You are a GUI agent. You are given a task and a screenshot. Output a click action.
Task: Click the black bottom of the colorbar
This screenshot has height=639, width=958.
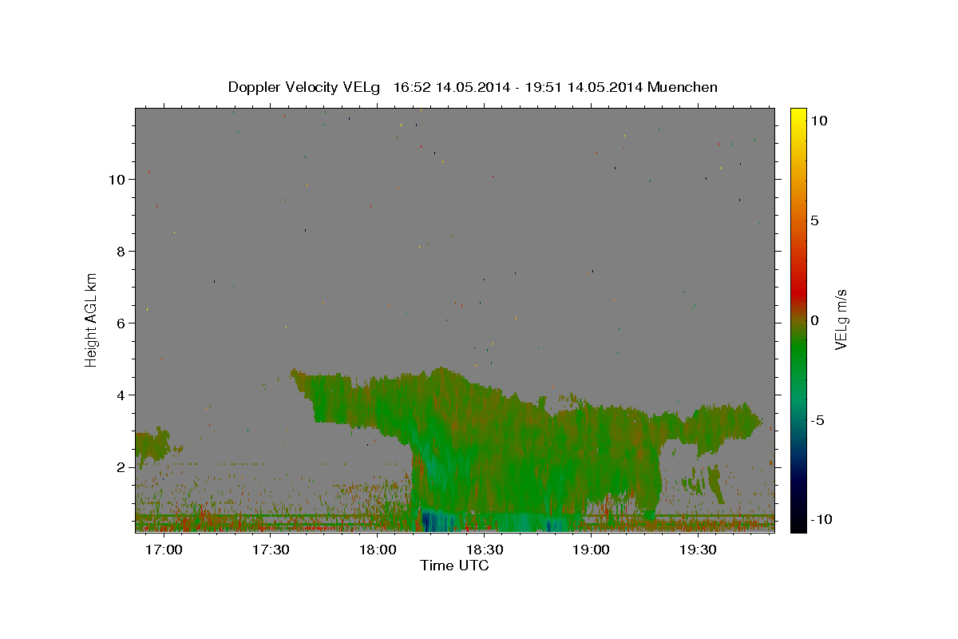(798, 523)
